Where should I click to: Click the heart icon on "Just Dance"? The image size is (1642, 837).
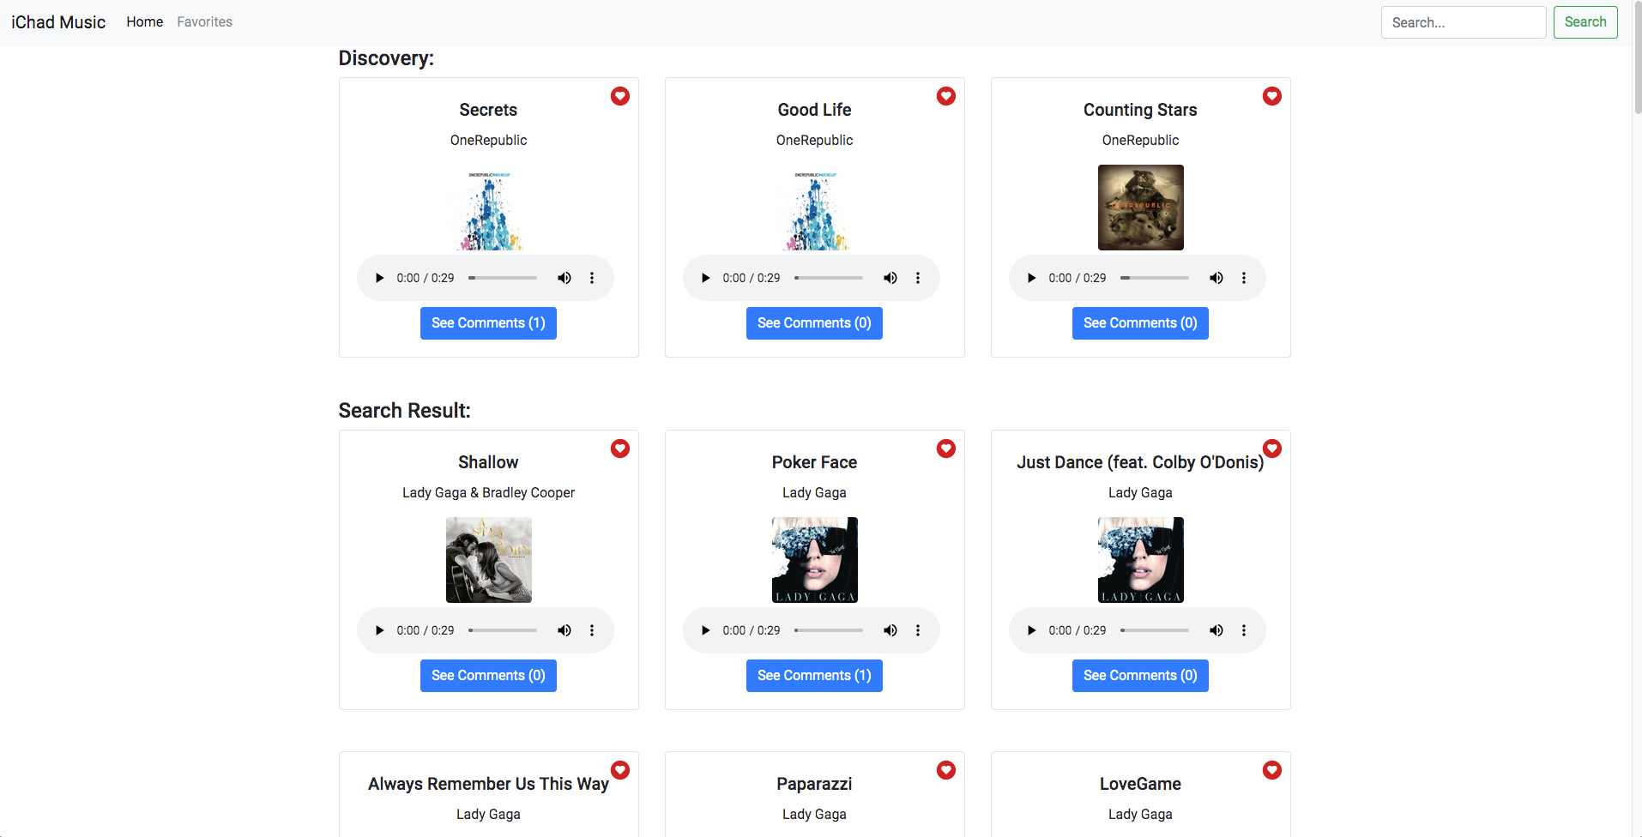coord(1271,449)
